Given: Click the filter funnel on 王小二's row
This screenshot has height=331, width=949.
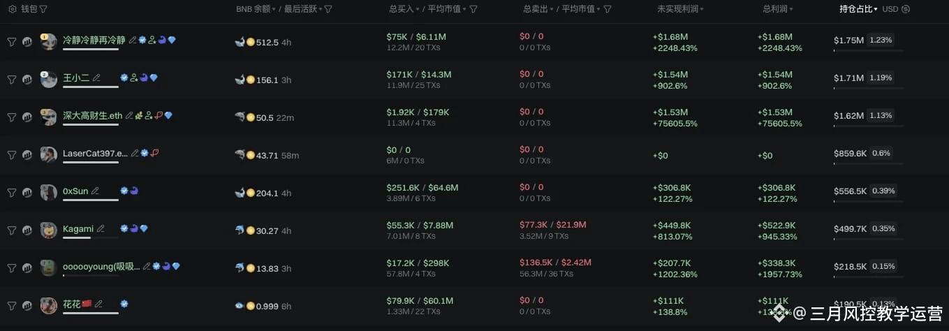Looking at the screenshot, I should click(12, 79).
